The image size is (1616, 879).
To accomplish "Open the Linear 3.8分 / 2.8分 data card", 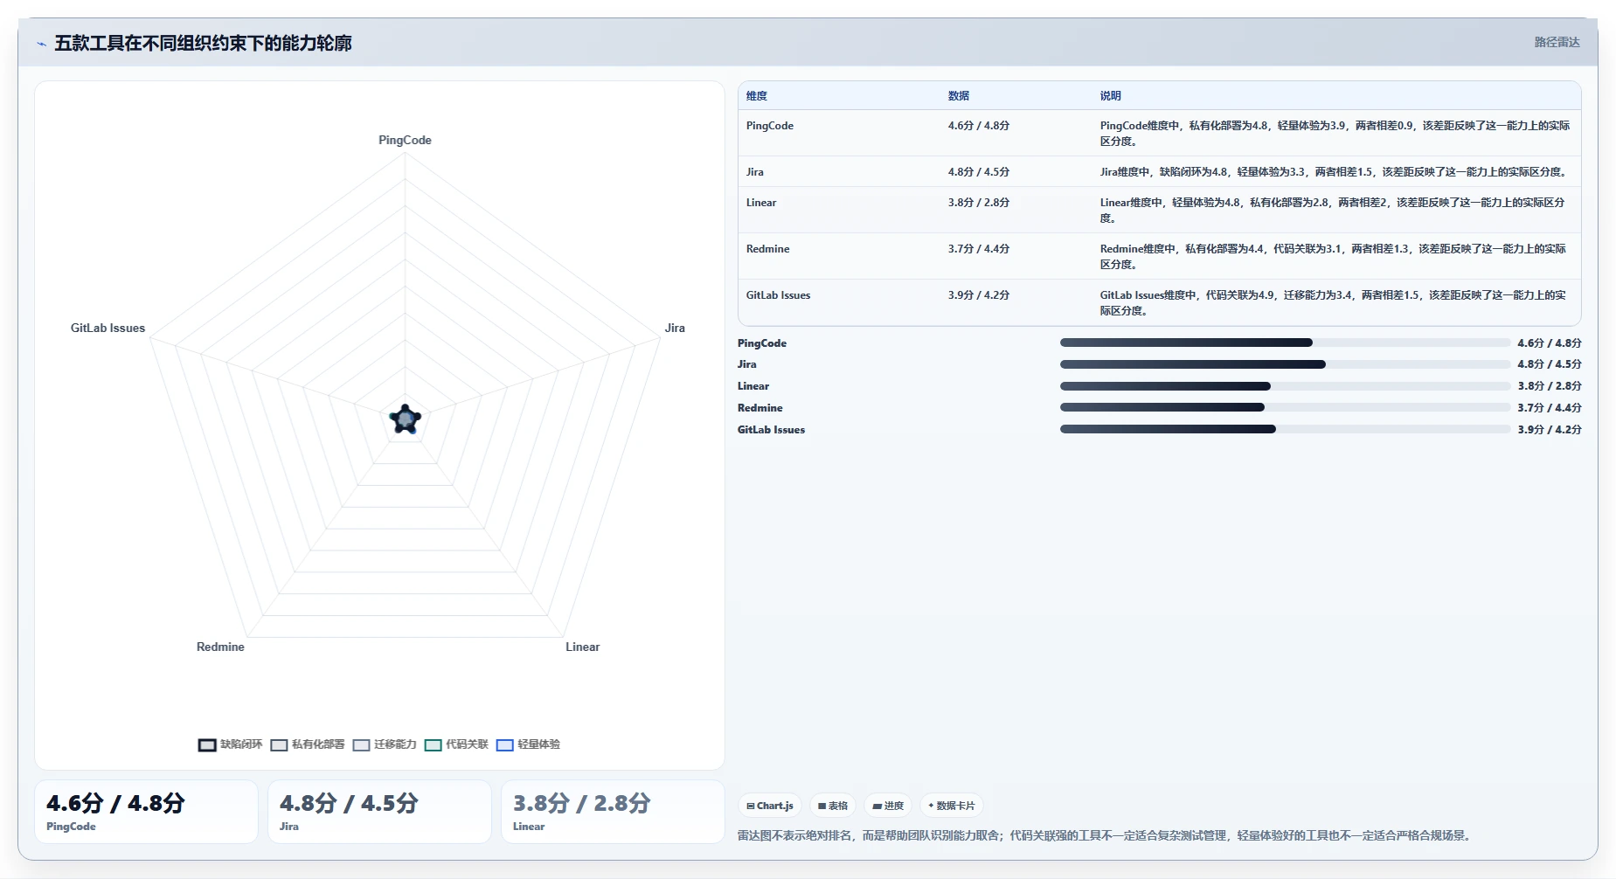I will (x=613, y=812).
